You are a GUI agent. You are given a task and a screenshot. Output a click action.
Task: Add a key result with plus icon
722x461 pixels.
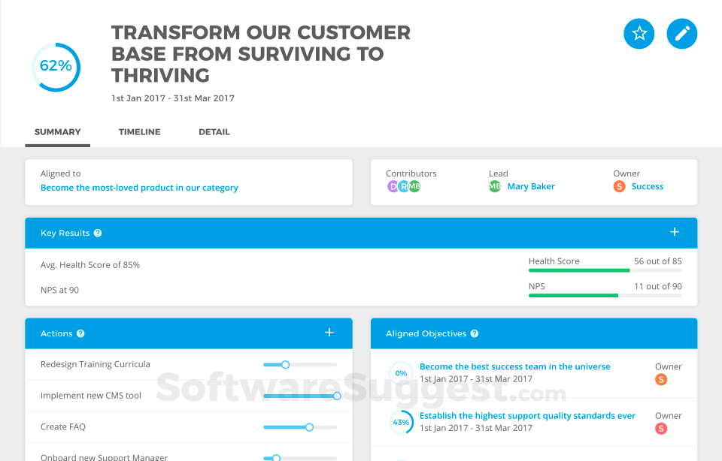click(675, 233)
